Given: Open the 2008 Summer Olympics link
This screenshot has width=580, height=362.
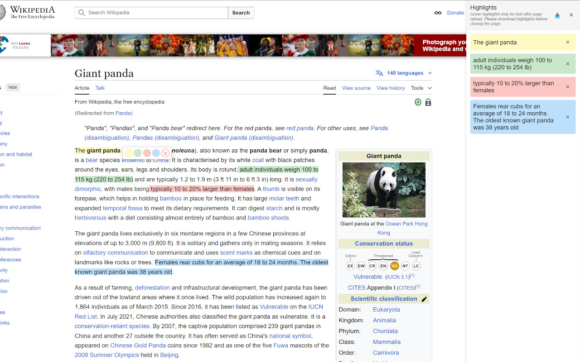Looking at the screenshot, I should 107,355.
